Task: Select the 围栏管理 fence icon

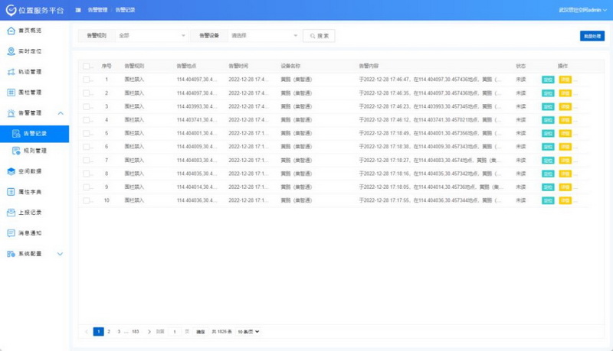Action: tap(11, 93)
